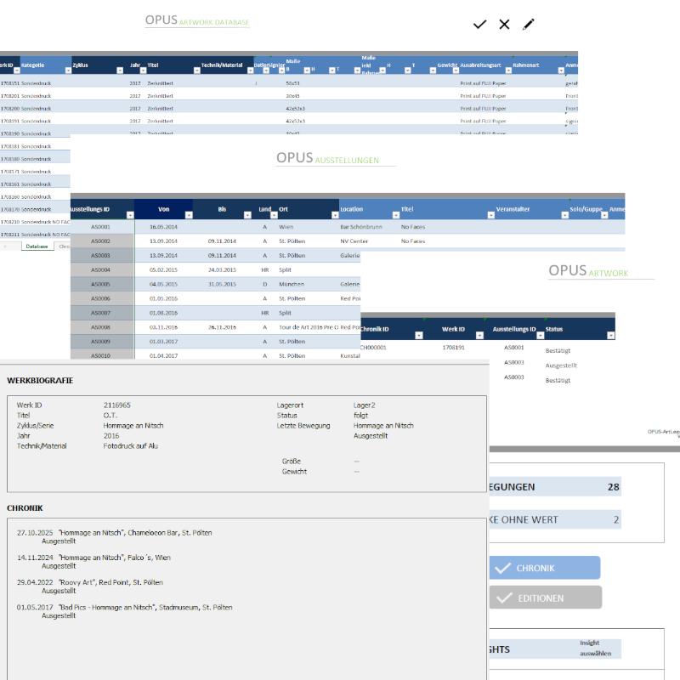Open the Kategorie column filter dropdown
The image size is (680, 680).
tap(68, 71)
